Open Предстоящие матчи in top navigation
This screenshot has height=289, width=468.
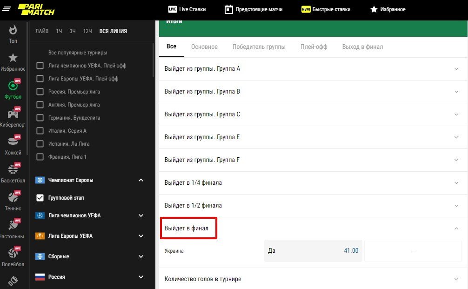253,9
